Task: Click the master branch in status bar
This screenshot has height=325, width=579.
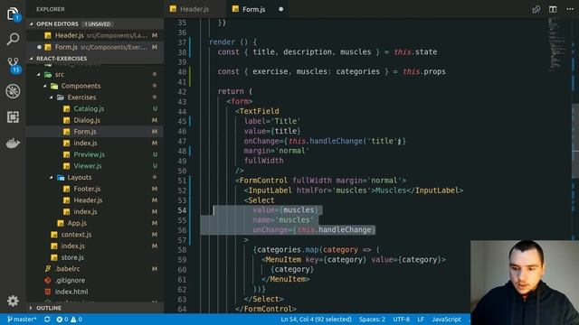Action: 22,319
